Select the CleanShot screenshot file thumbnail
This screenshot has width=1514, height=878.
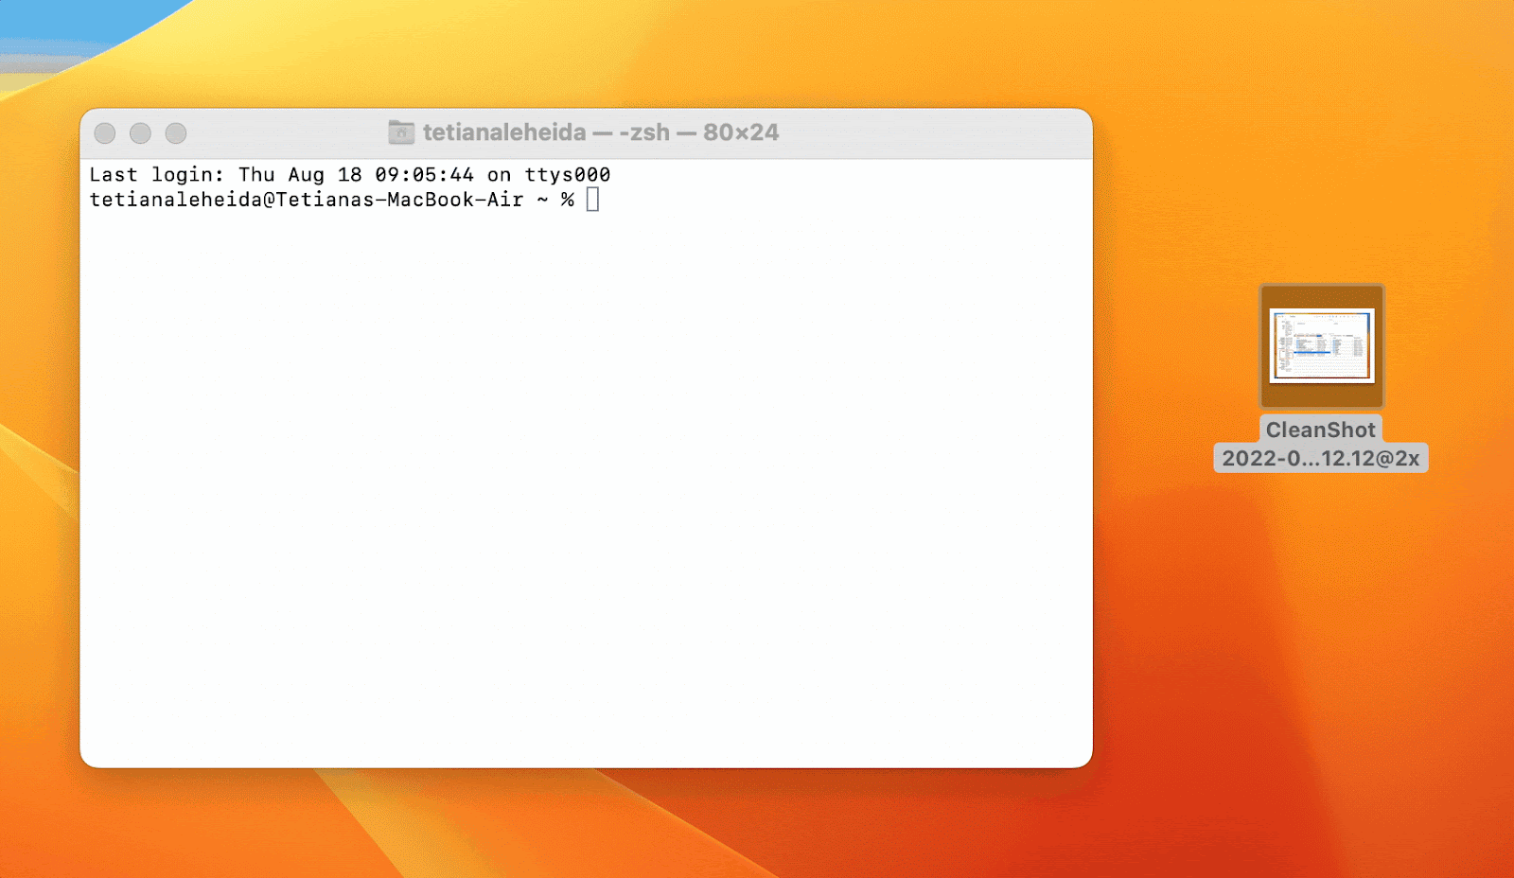coord(1321,346)
